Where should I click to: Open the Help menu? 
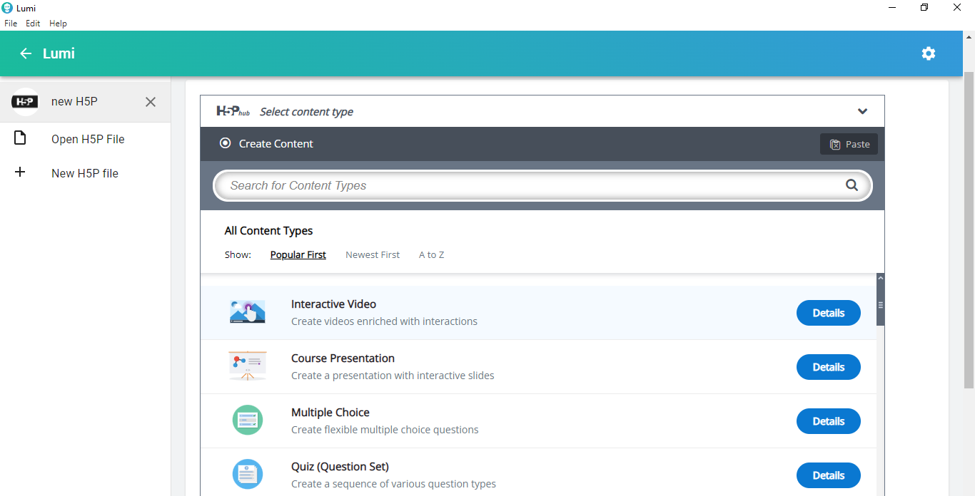tap(58, 24)
